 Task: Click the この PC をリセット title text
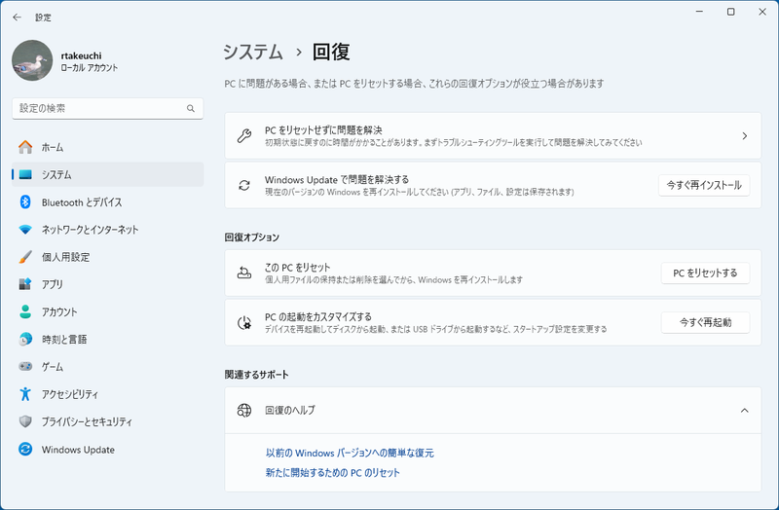click(x=298, y=268)
